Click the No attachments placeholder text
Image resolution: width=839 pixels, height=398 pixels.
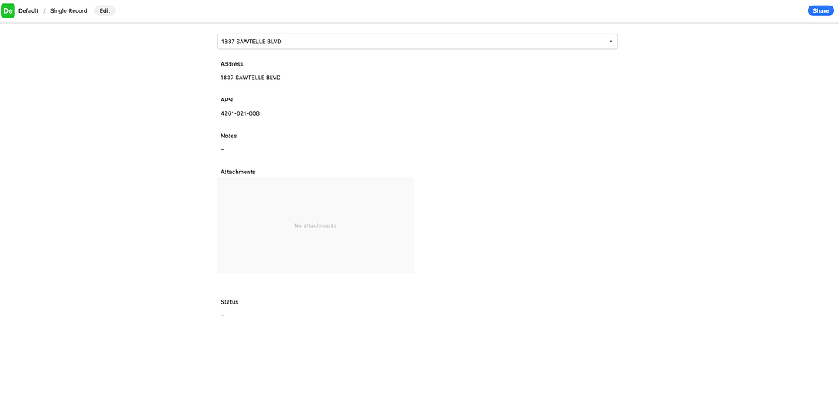(x=316, y=225)
